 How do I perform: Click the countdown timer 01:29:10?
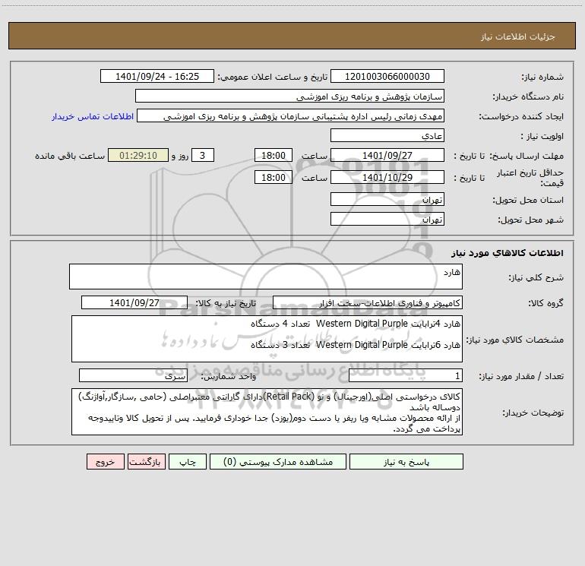click(x=138, y=156)
